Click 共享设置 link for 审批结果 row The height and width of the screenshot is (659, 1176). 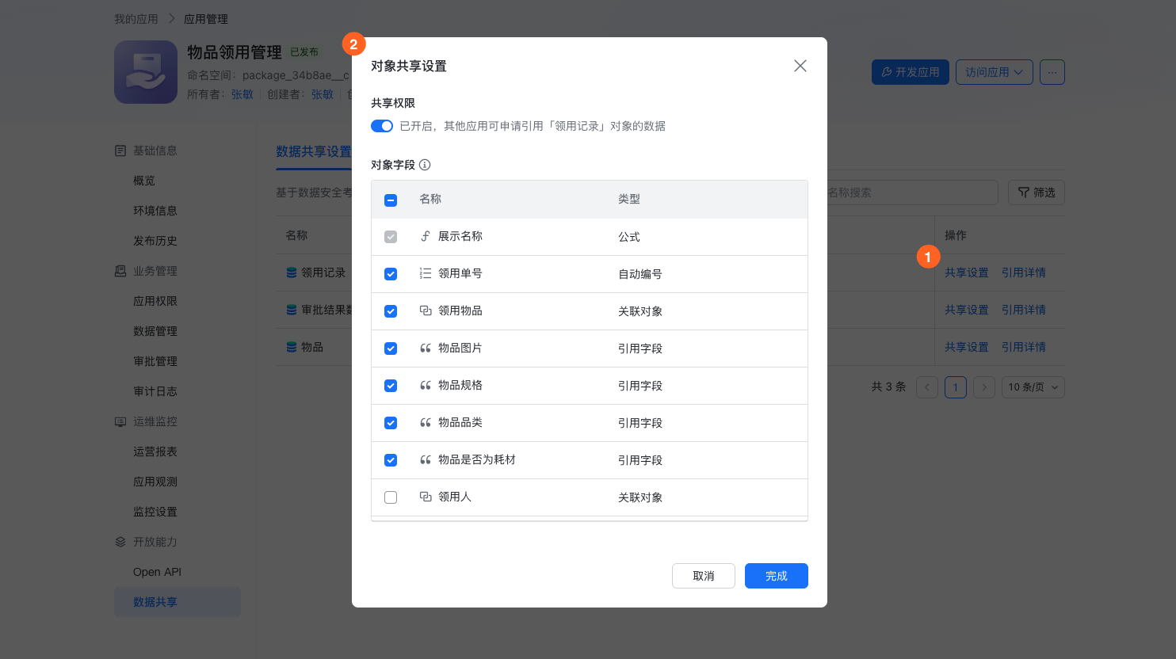point(967,310)
